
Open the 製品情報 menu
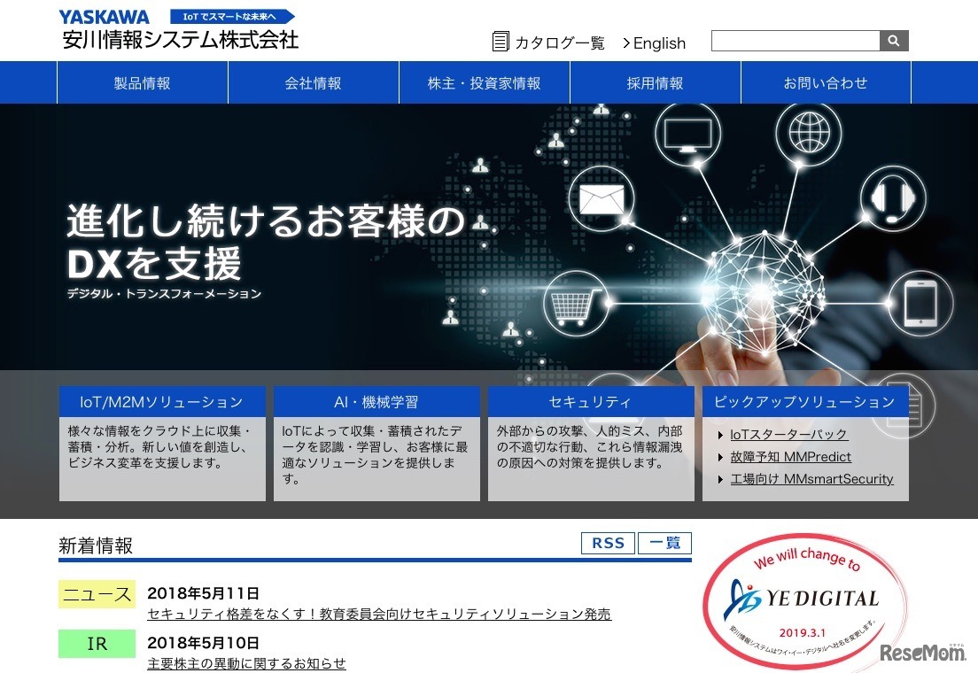[143, 83]
